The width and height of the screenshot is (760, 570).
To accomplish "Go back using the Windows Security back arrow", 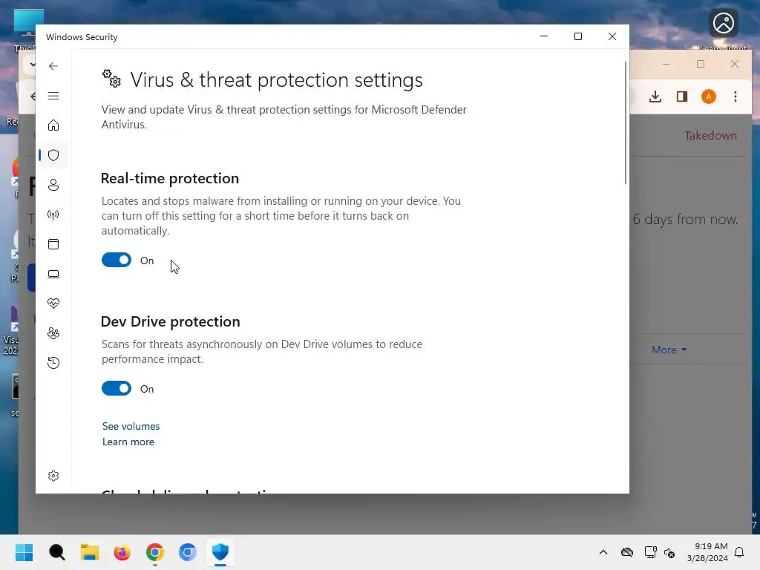I will pos(53,66).
